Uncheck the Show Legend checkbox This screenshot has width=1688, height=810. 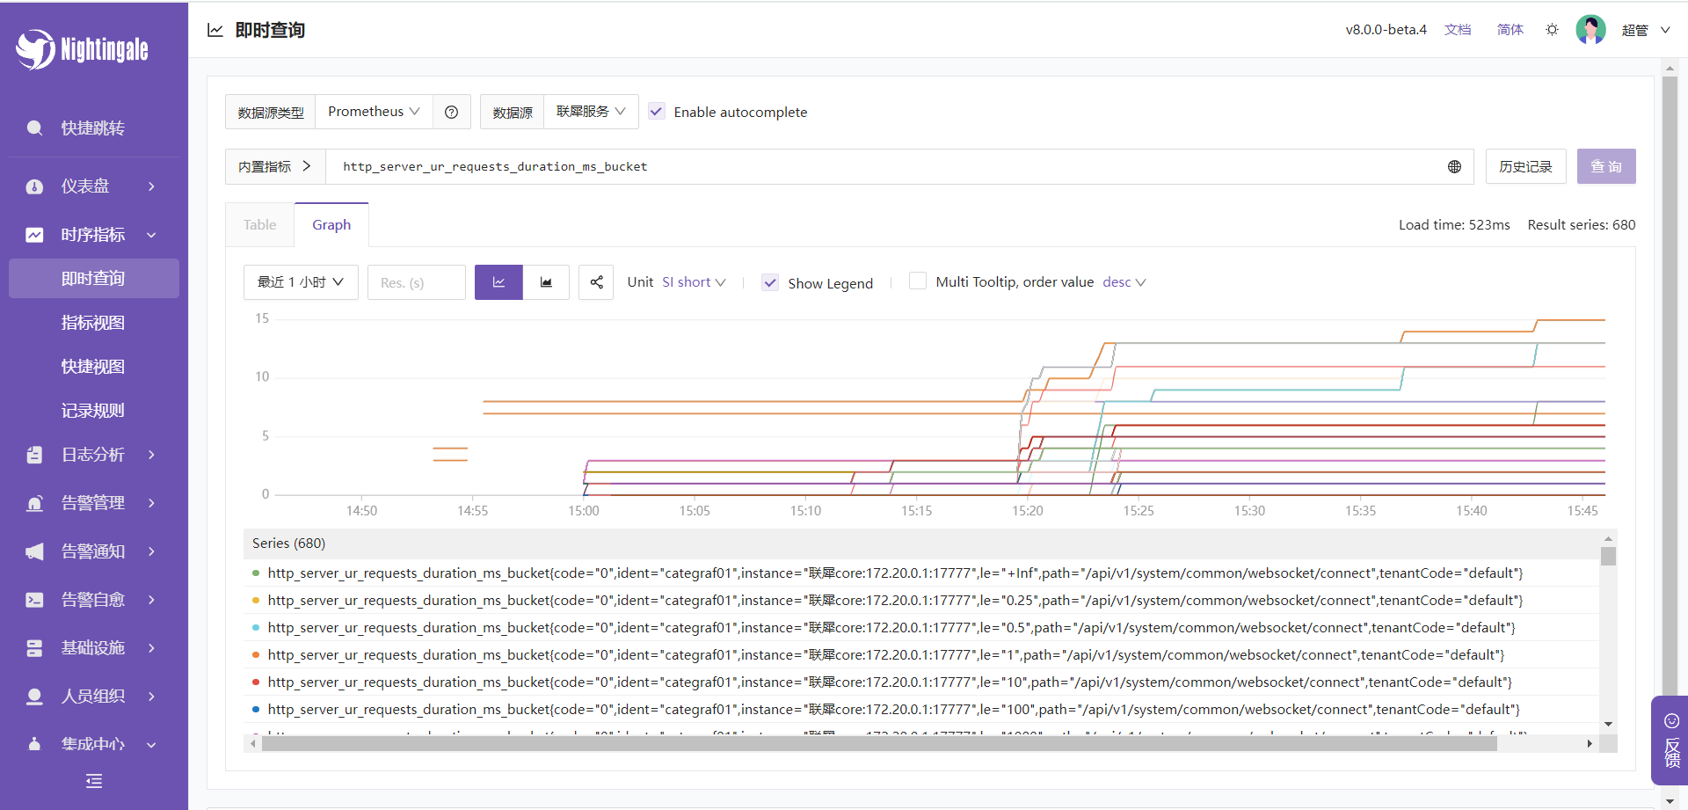pos(770,283)
